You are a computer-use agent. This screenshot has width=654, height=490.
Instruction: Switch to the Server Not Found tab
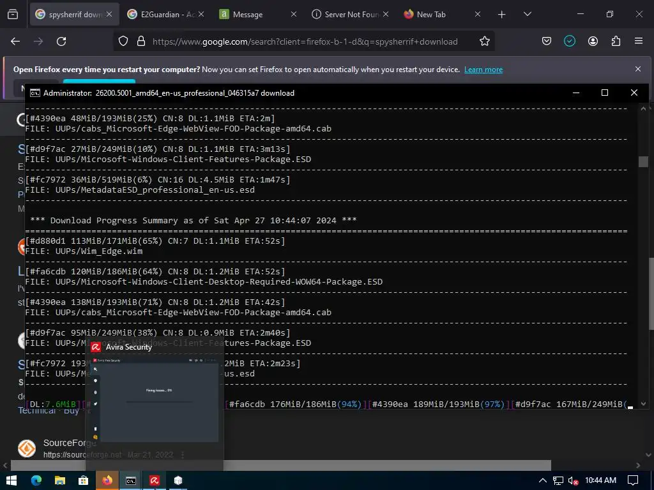coord(349,14)
